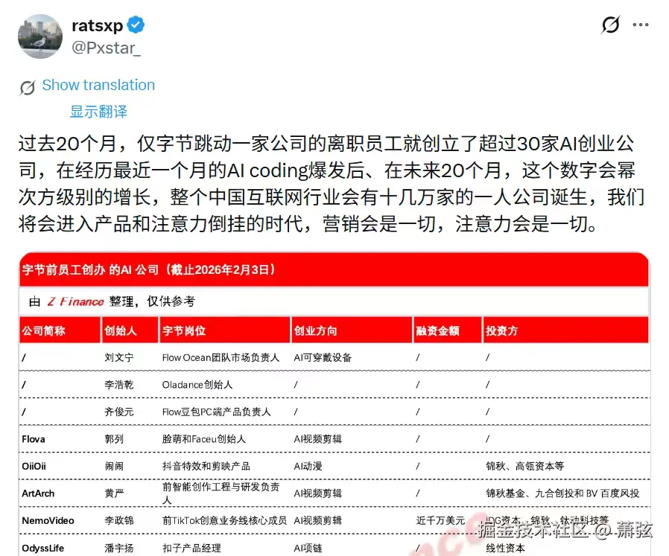Click funding amount 近千万美元
Image resolution: width=669 pixels, height=556 pixels.
(440, 520)
